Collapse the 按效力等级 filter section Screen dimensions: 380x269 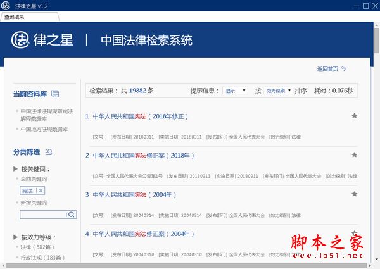pyautogui.click(x=15, y=237)
